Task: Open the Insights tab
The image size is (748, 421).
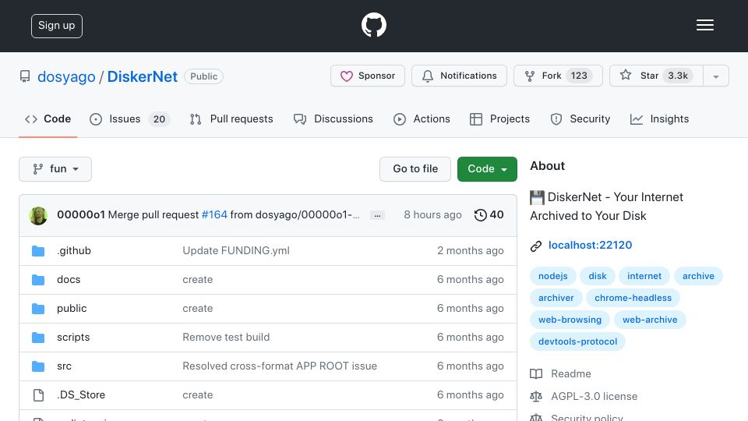Action: pyautogui.click(x=659, y=119)
